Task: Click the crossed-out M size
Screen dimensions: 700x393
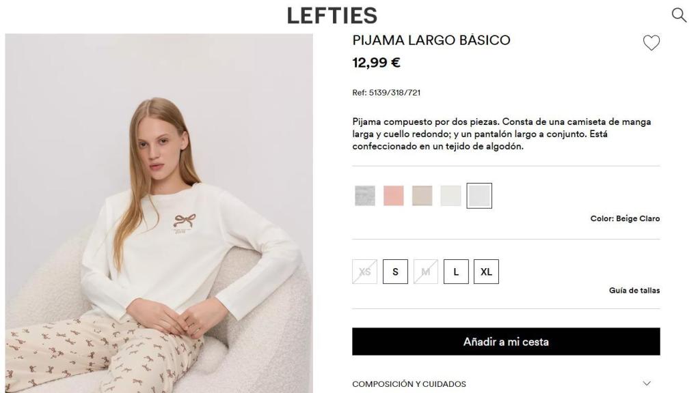Action: [x=425, y=271]
